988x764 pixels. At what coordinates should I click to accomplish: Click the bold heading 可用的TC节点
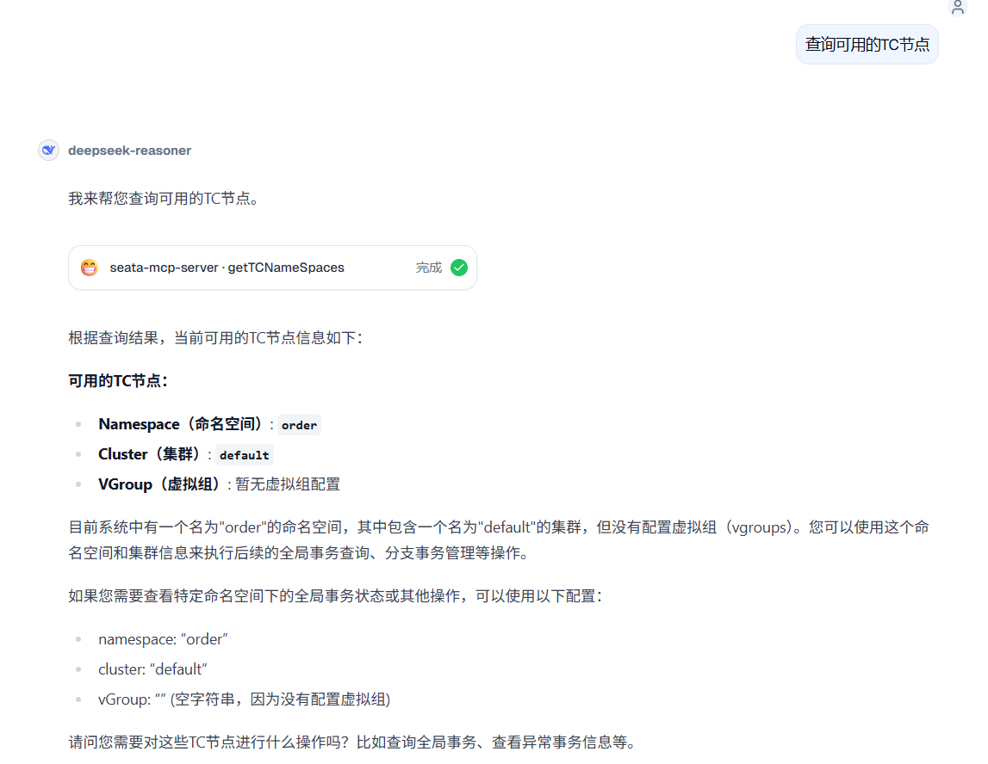118,381
